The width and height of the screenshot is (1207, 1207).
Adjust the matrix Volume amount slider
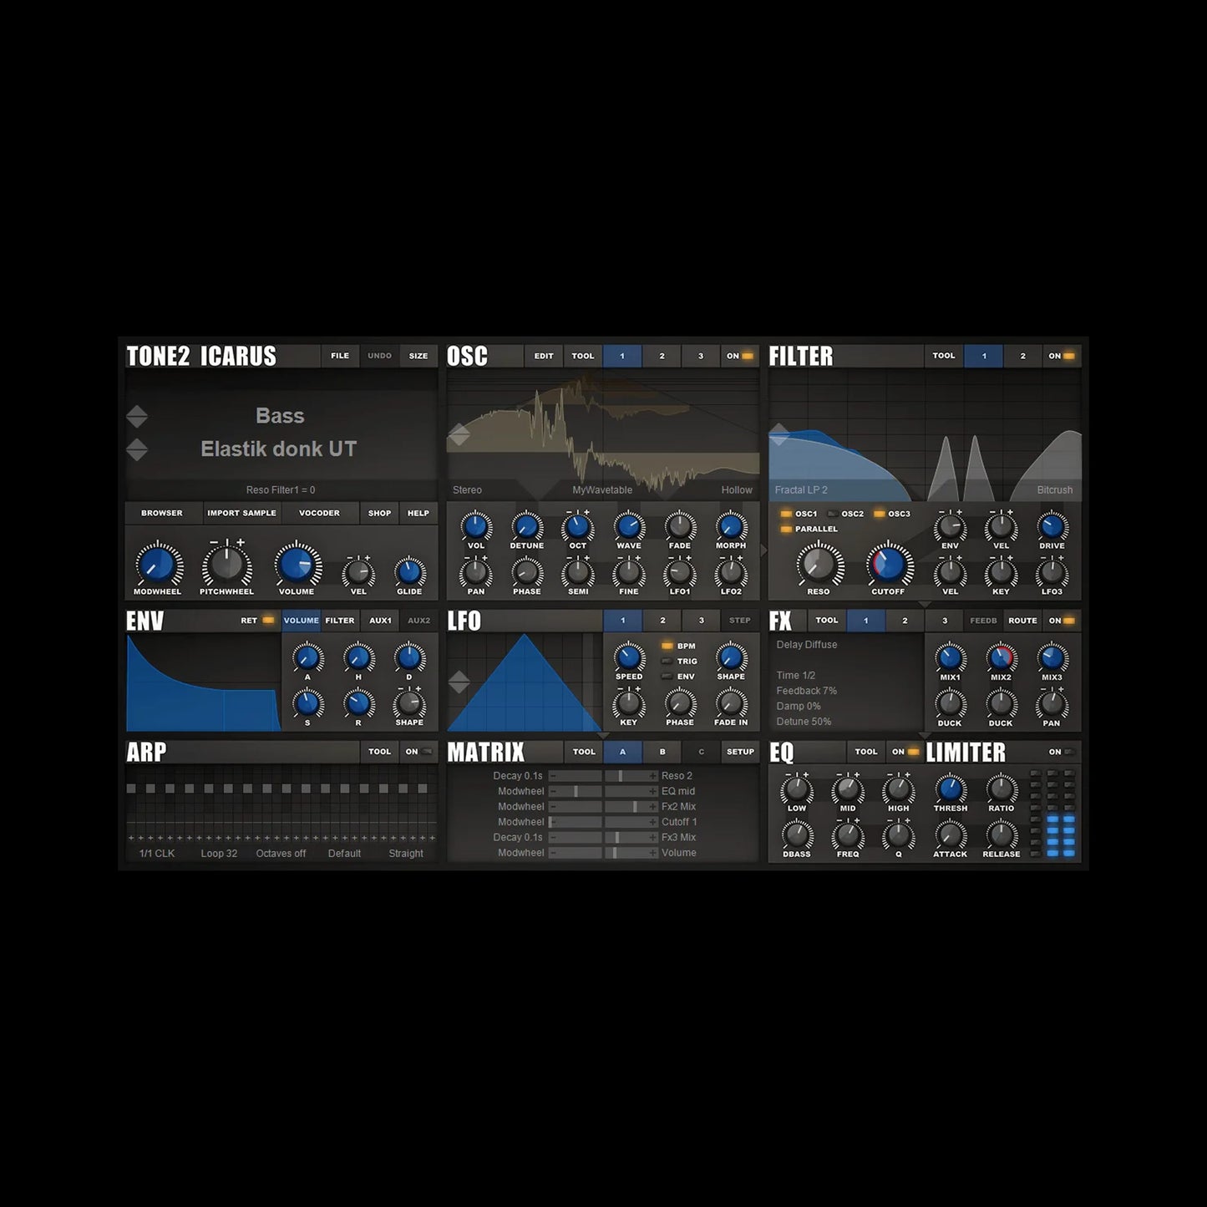(631, 853)
